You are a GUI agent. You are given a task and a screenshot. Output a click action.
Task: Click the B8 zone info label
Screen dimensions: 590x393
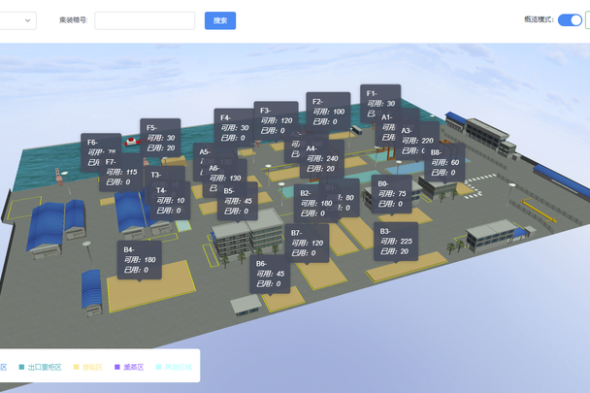[x=445, y=162]
